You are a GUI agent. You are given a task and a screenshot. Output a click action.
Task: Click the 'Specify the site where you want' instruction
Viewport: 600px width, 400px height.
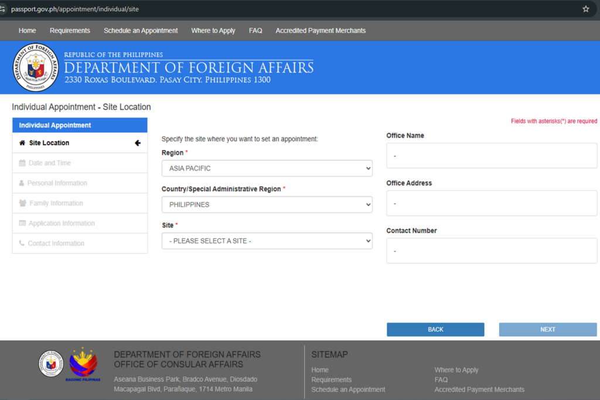(x=240, y=139)
